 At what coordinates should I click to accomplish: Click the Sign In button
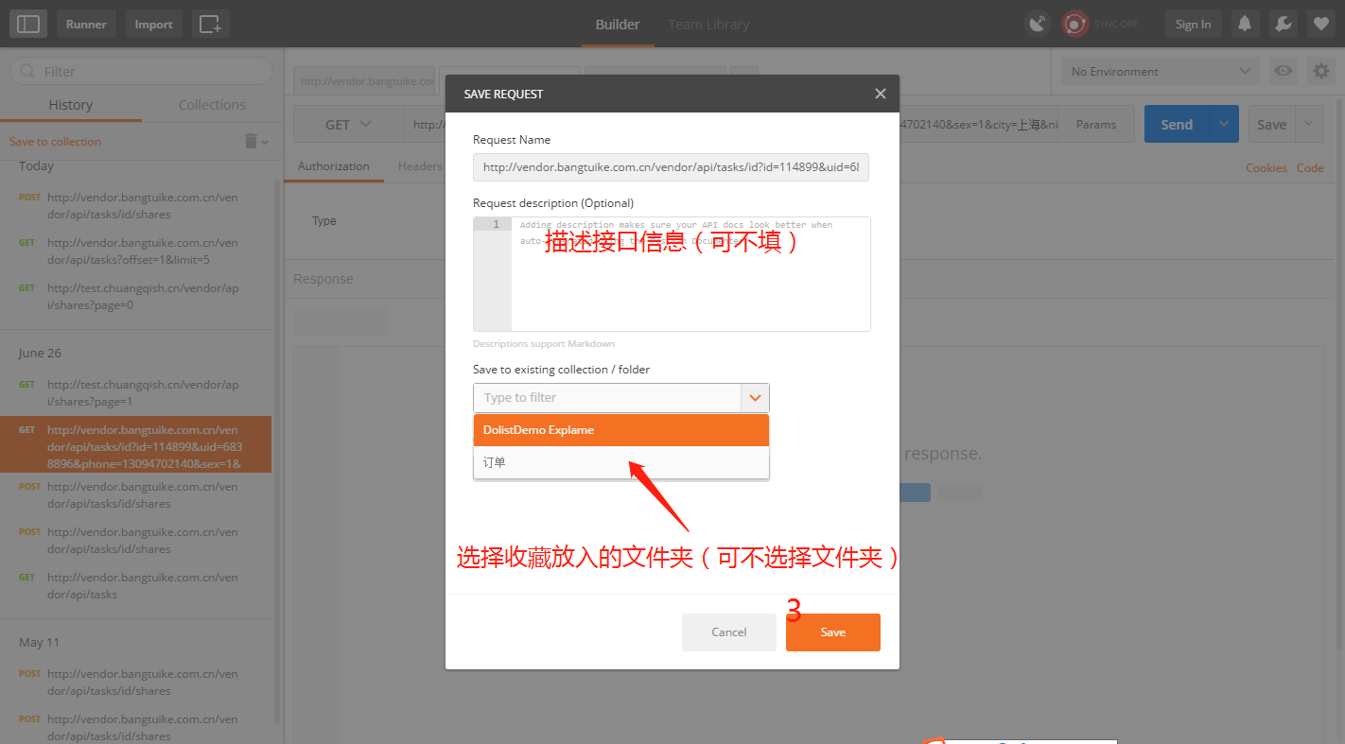click(x=1193, y=24)
